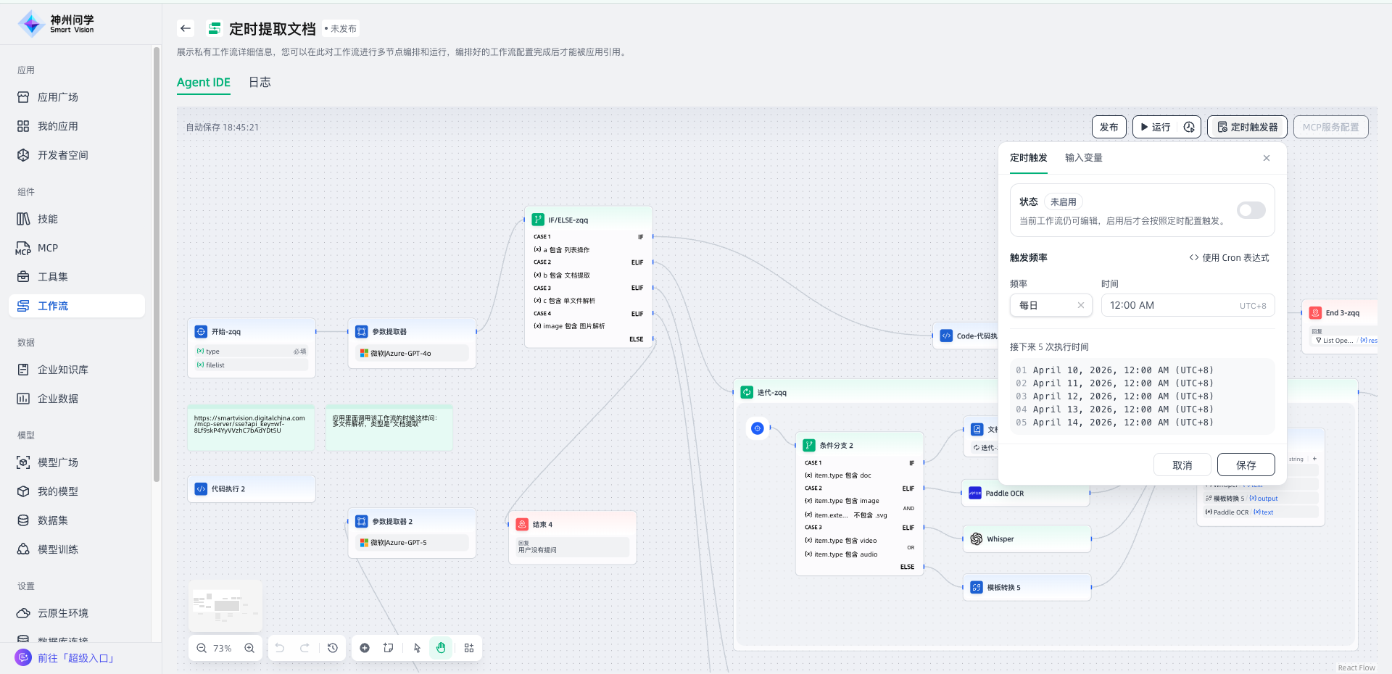This screenshot has height=674, width=1392.
Task: Zoom out the canvas with the minus magnifier
Action: [202, 648]
